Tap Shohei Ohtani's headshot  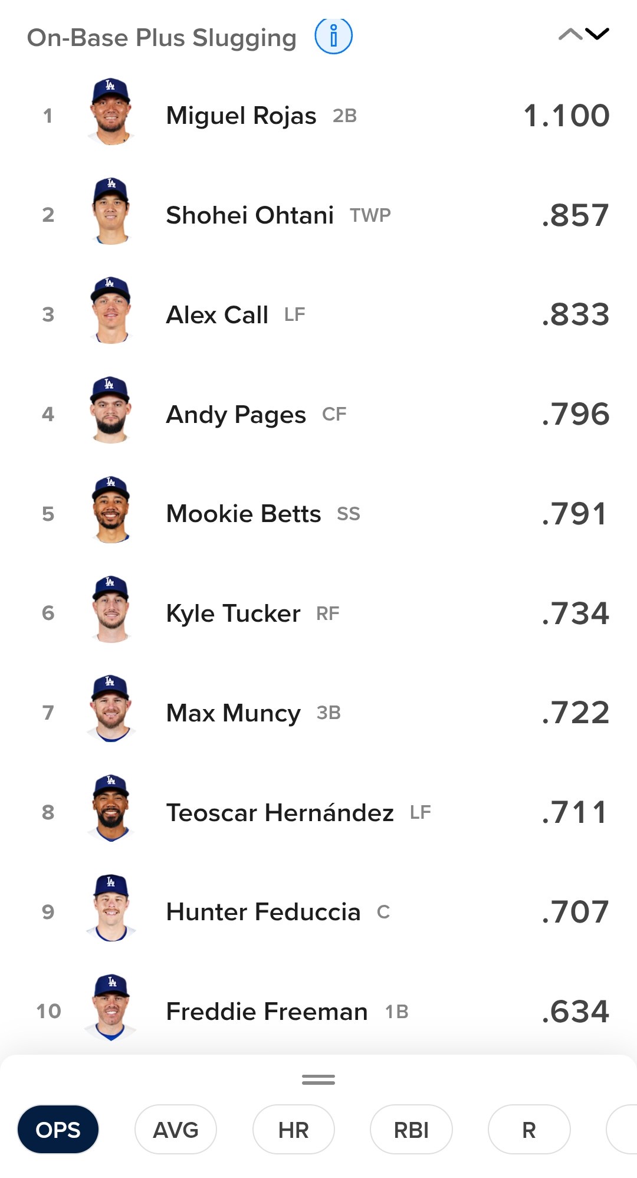[111, 211]
